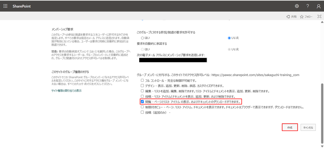Open the settings gear icon
The height and width of the screenshot is (148, 324).
click(x=297, y=6)
